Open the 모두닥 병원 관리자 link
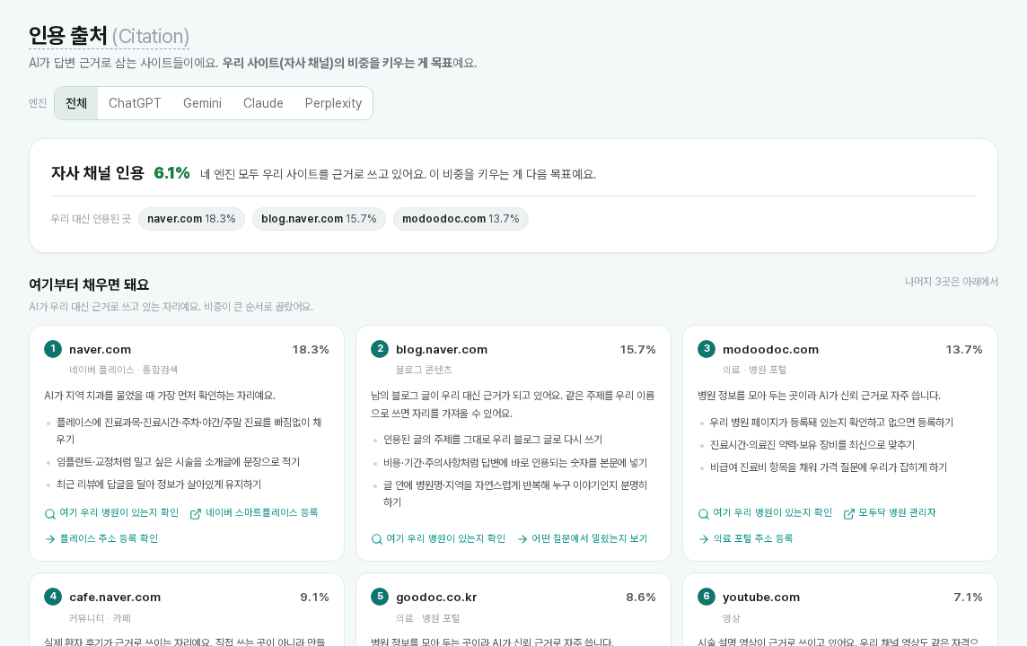This screenshot has height=646, width=1027. 898,512
